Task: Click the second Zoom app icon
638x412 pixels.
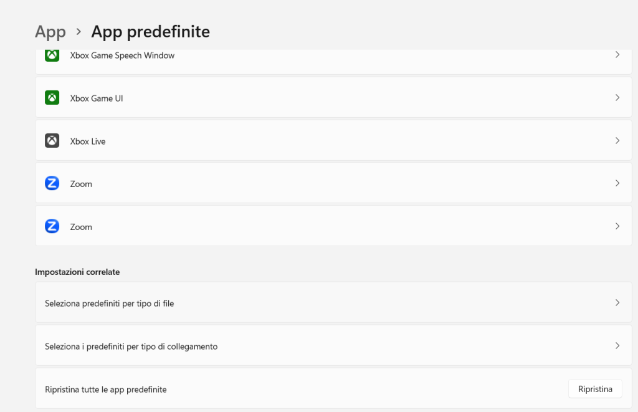Action: 52,226
